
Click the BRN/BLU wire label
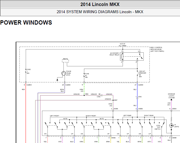(62, 90)
